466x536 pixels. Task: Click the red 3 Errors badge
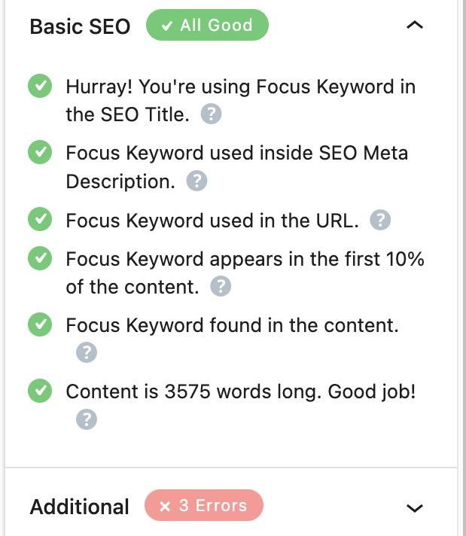click(204, 506)
